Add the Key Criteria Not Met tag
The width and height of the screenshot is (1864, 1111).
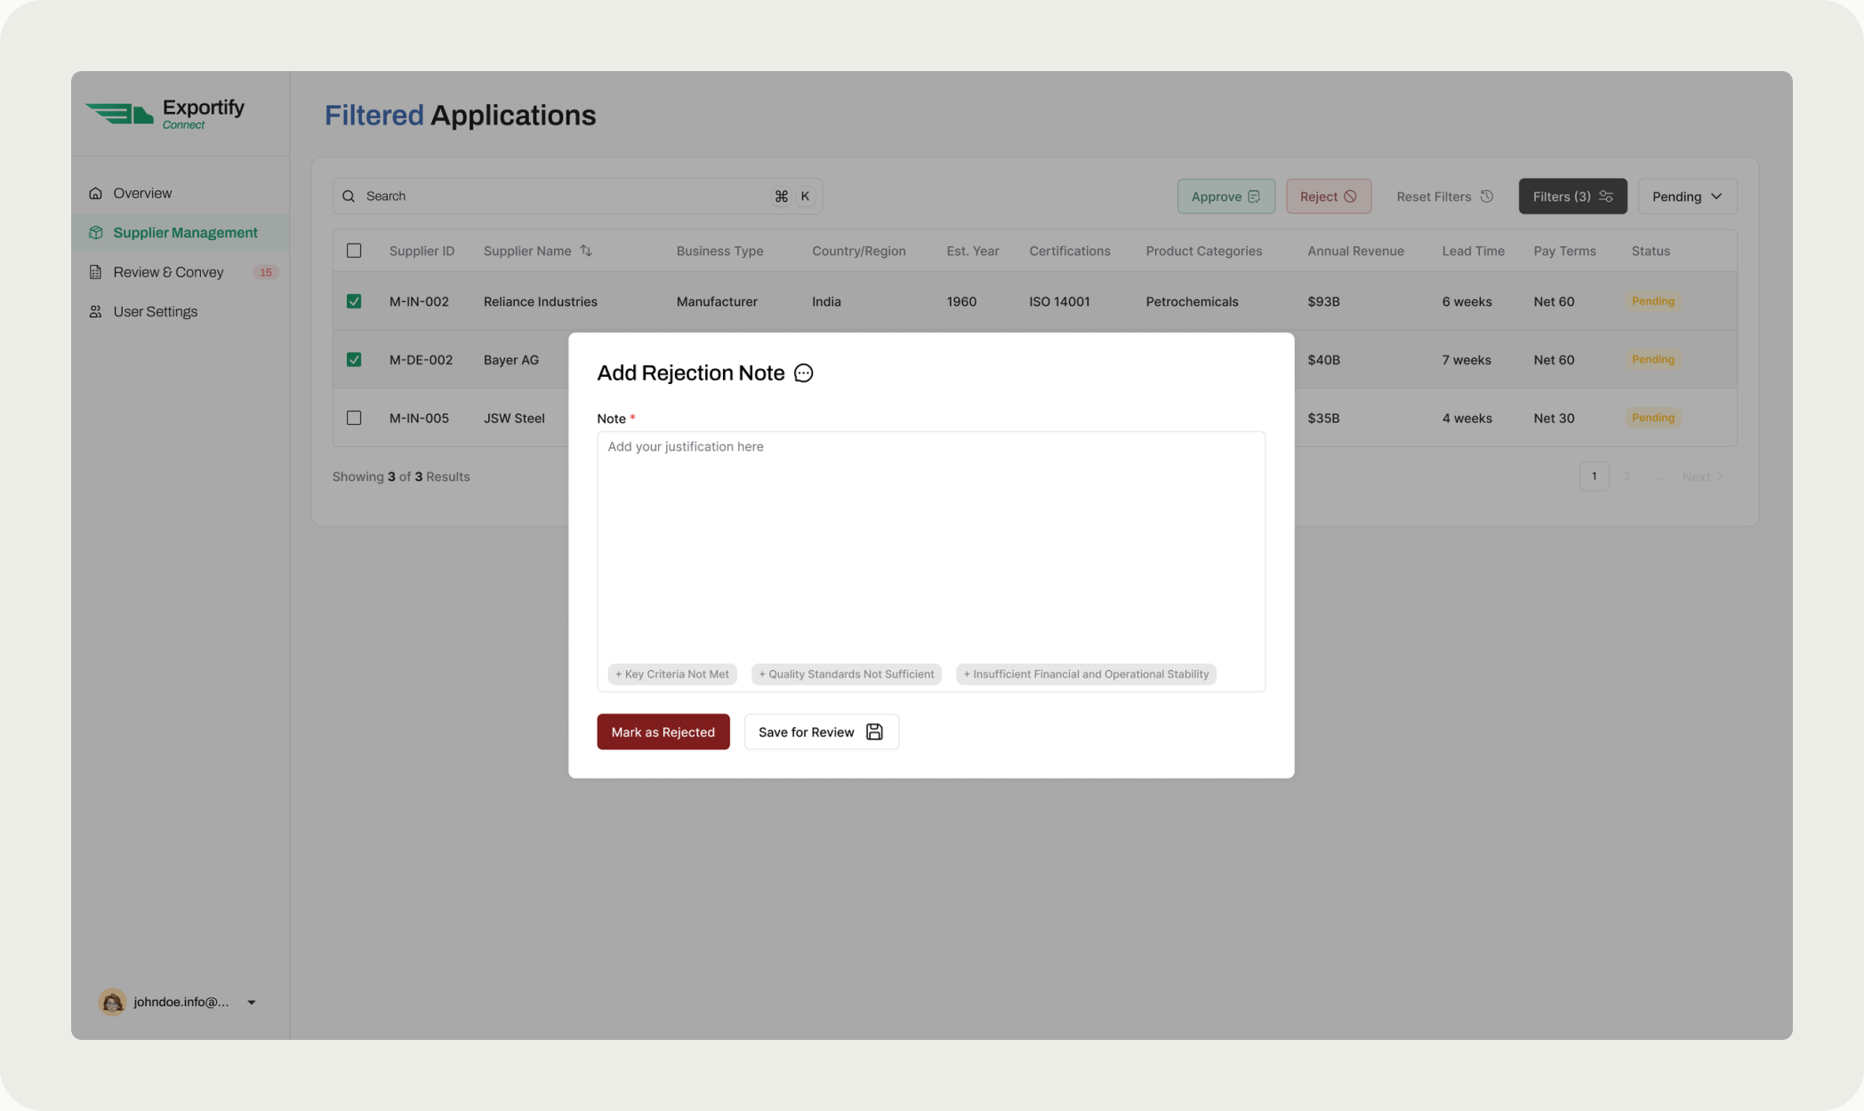point(672,674)
